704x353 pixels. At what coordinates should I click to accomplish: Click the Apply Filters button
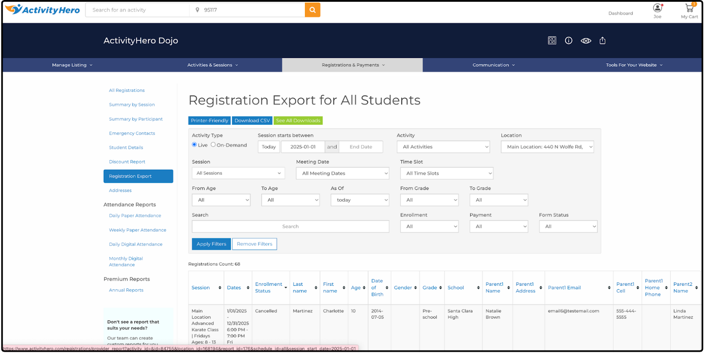[x=211, y=244]
